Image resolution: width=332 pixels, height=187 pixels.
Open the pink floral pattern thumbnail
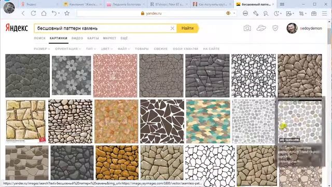pyautogui.click(x=115, y=75)
